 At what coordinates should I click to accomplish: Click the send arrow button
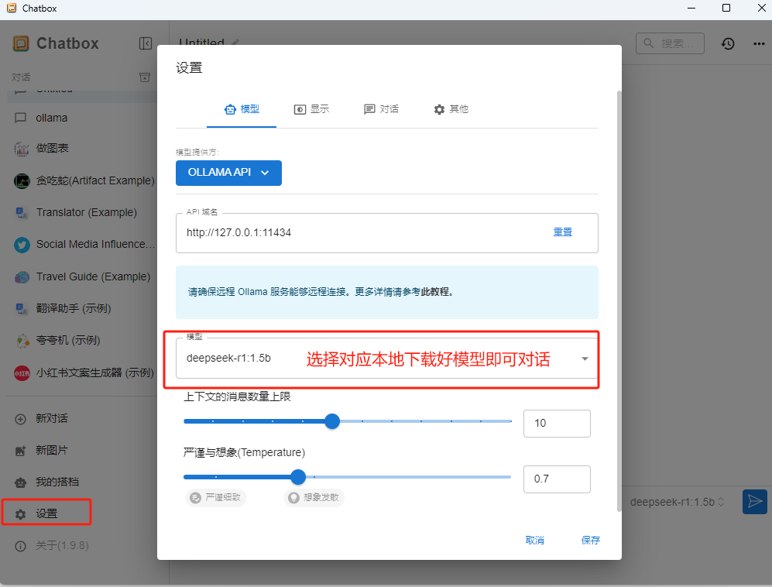pos(754,501)
